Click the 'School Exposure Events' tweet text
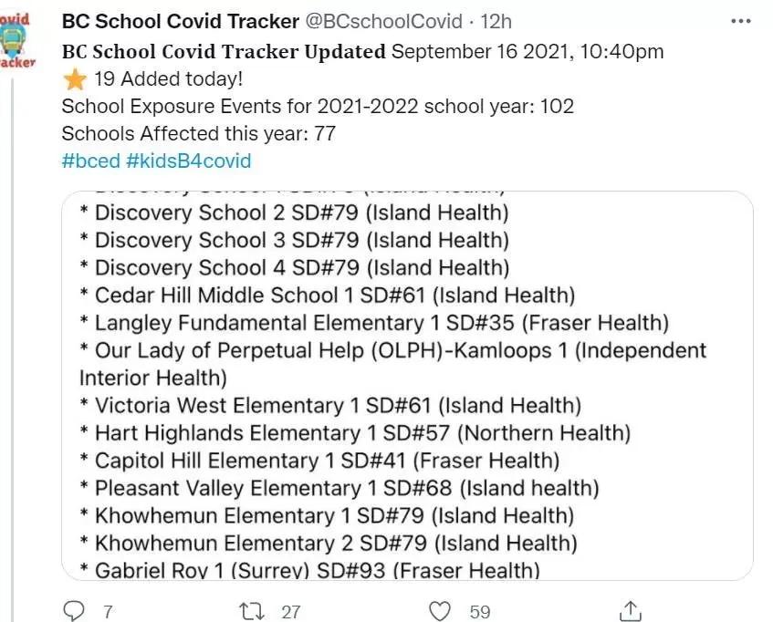Image resolution: width=773 pixels, height=622 pixels. 318,107
